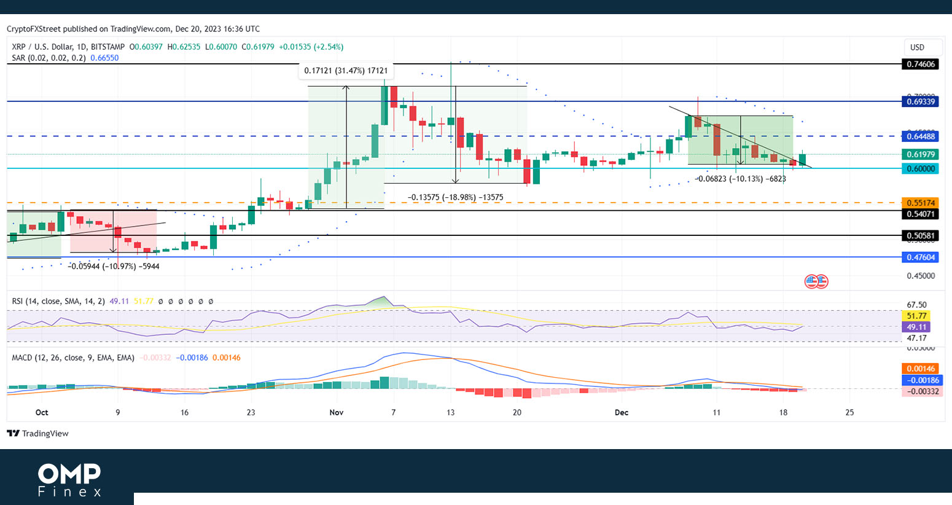Click the 0.45000 price axis label
952x505 pixels.
point(921,276)
